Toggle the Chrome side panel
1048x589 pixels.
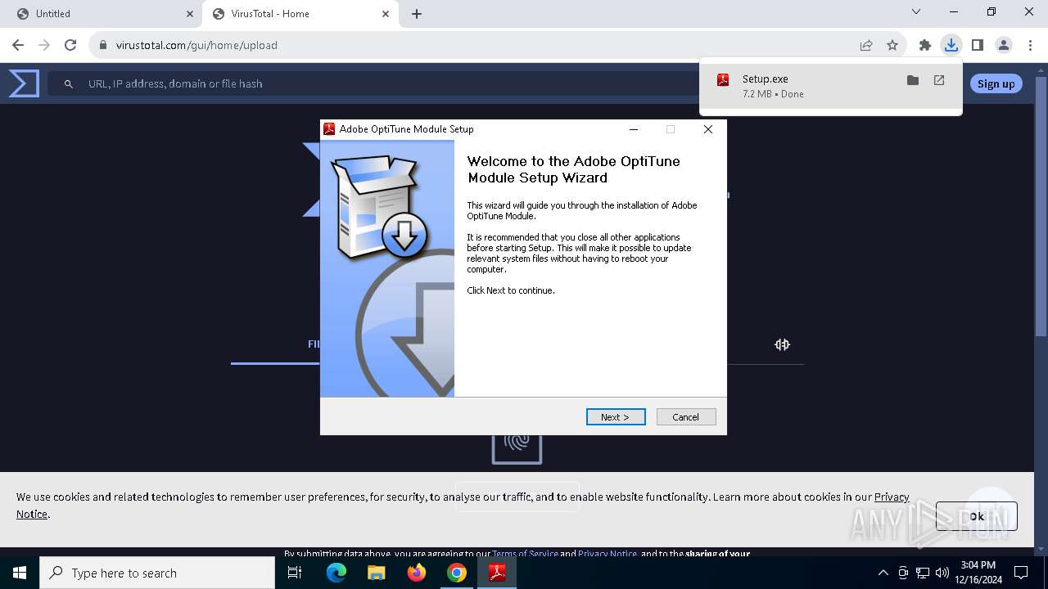pos(977,45)
